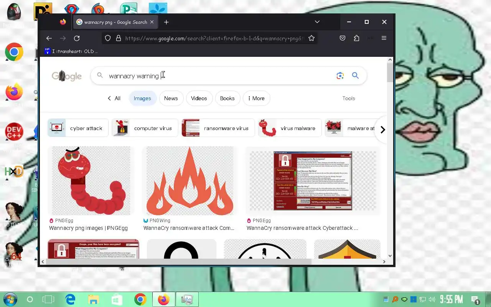Image resolution: width=491 pixels, height=307 pixels.
Task: Click the Firefox View icon beside tabs
Action: pos(63,22)
